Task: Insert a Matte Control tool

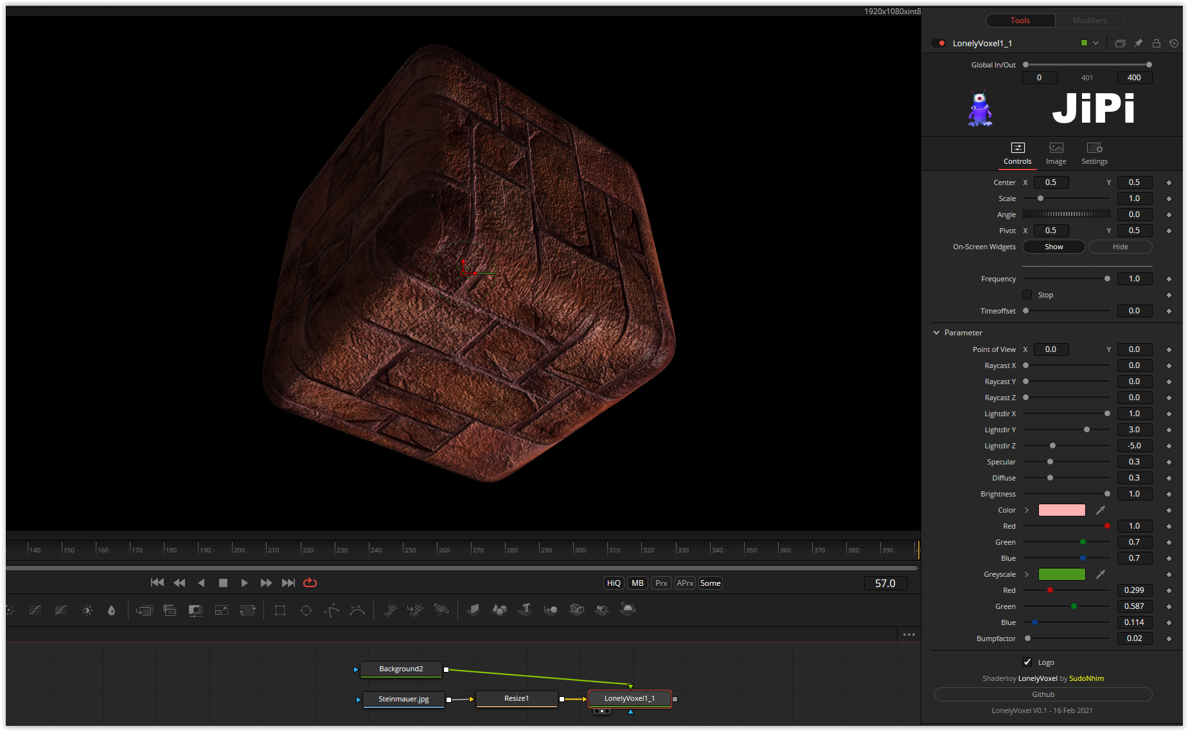Action: tap(195, 610)
